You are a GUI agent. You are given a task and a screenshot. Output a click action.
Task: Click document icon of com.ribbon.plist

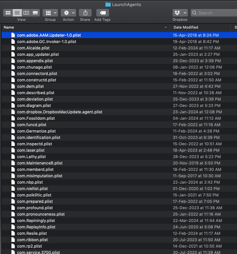13,240
